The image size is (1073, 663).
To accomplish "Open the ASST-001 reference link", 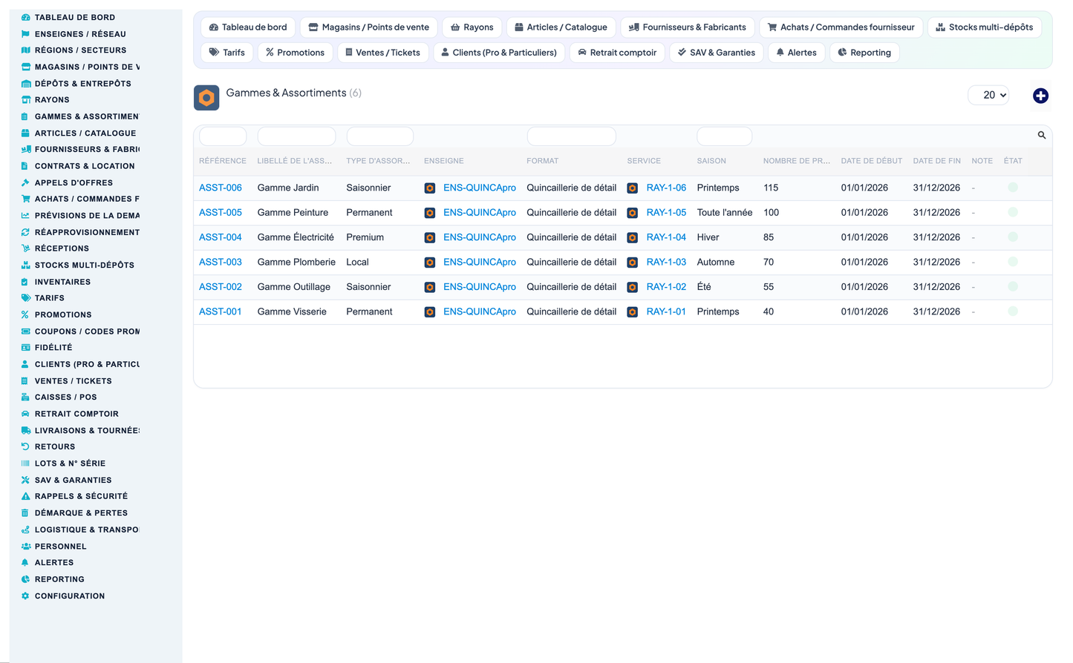I will click(221, 311).
